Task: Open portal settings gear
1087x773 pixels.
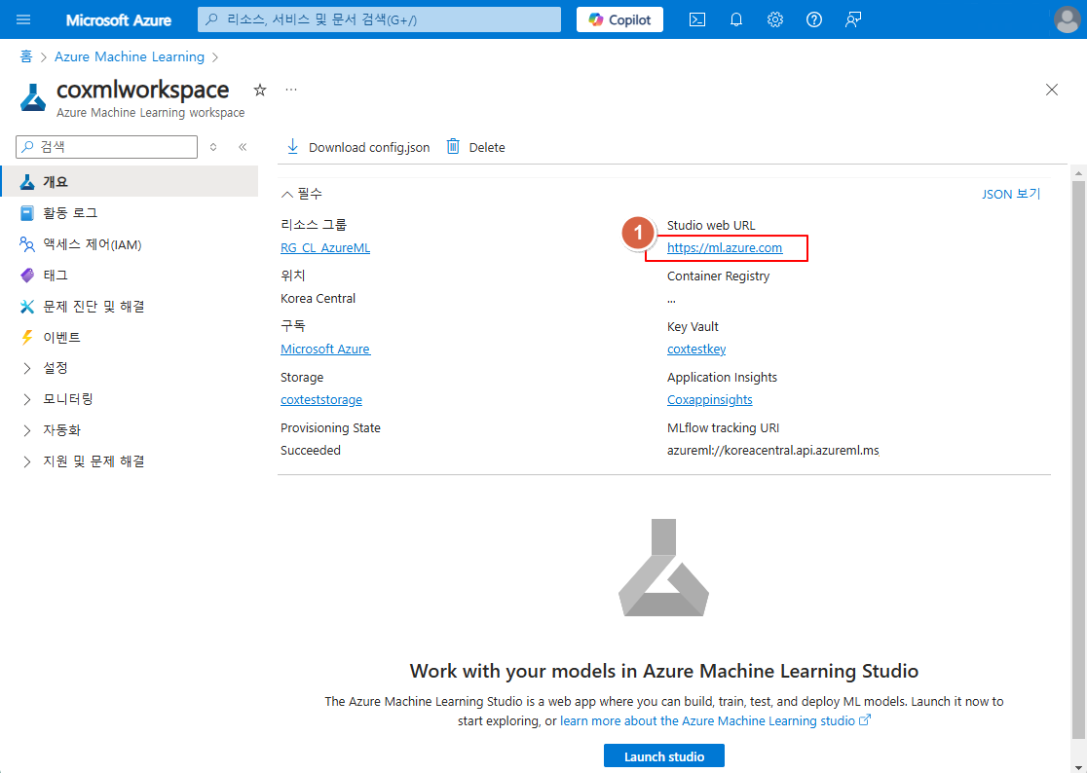Action: click(775, 19)
